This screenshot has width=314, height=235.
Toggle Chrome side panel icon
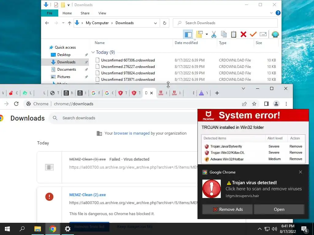point(266,104)
